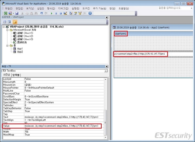195x142 pixels.
Task: Click the properties list scrollbar thumb
Action: click(106, 122)
